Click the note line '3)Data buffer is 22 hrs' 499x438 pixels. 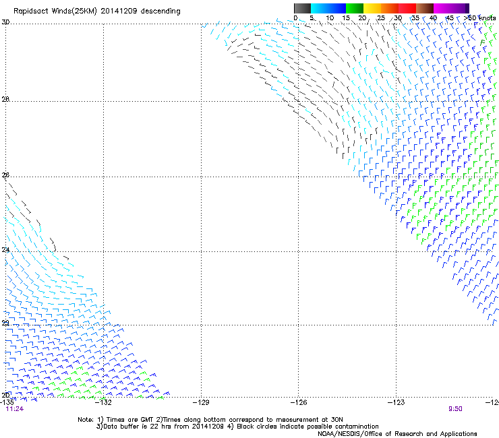237,427
